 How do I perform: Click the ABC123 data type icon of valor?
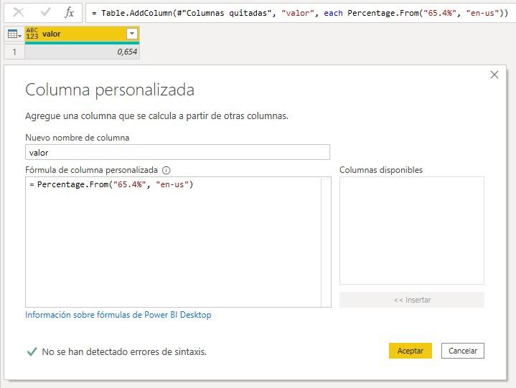click(x=32, y=34)
